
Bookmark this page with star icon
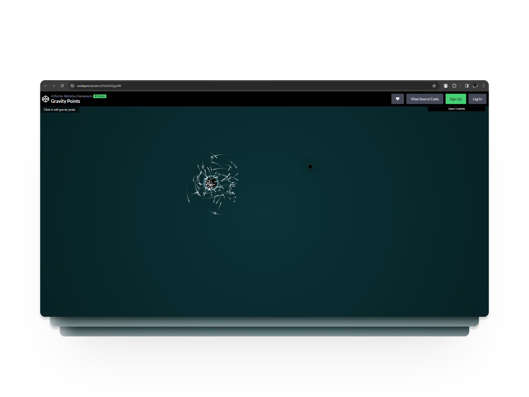pyautogui.click(x=434, y=86)
